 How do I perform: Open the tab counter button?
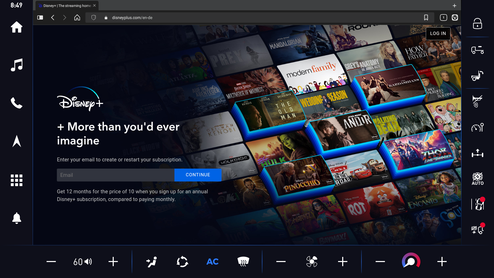[444, 18]
